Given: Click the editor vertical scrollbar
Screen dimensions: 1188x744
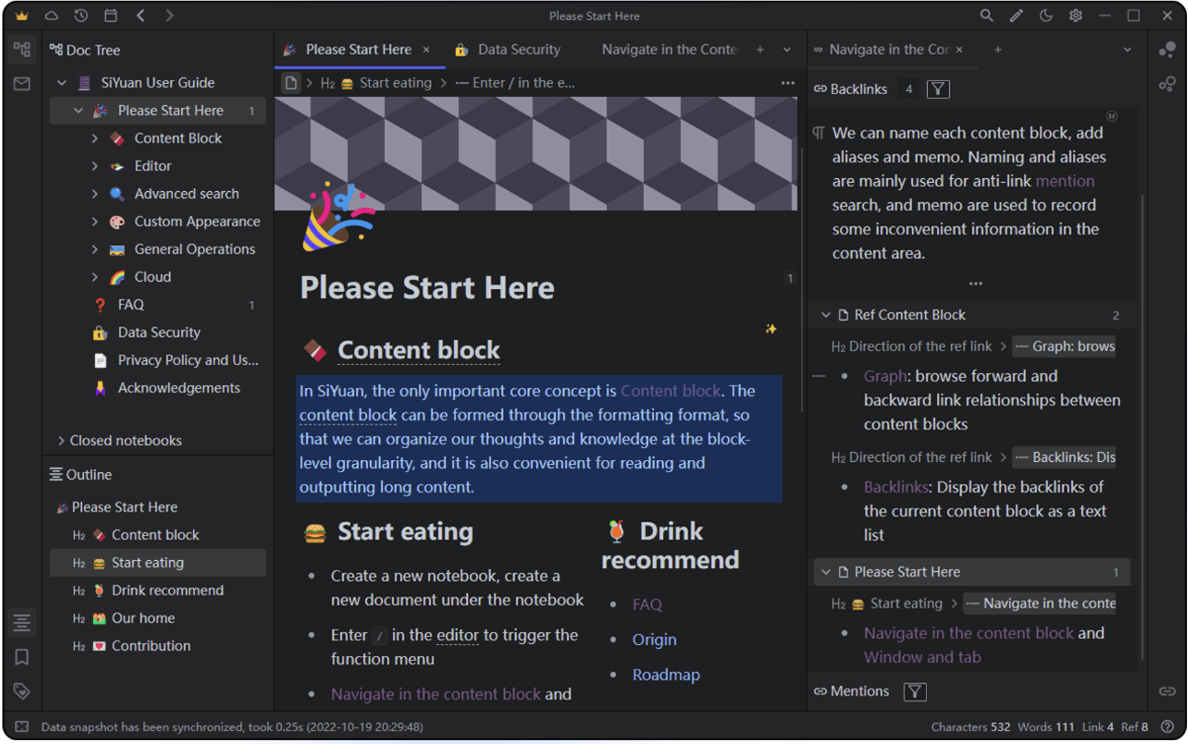Looking at the screenshot, I should coord(801,280).
